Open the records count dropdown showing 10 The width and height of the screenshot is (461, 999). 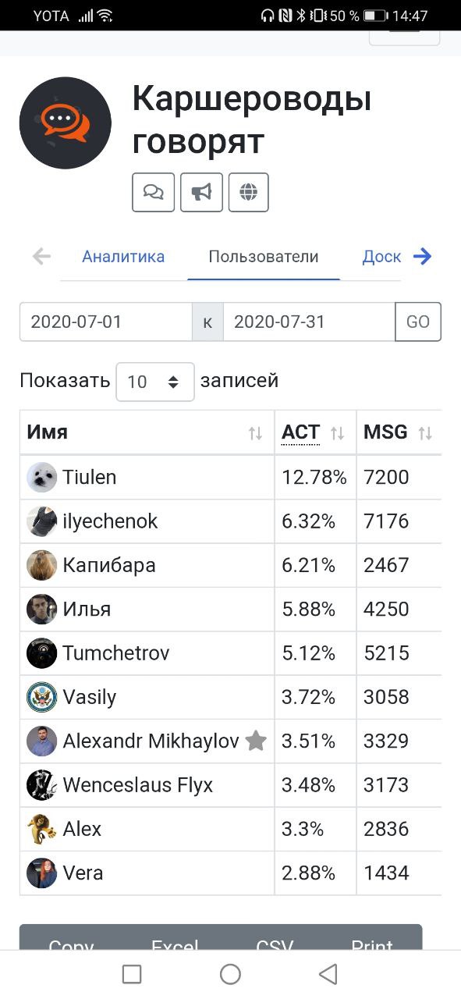click(155, 382)
